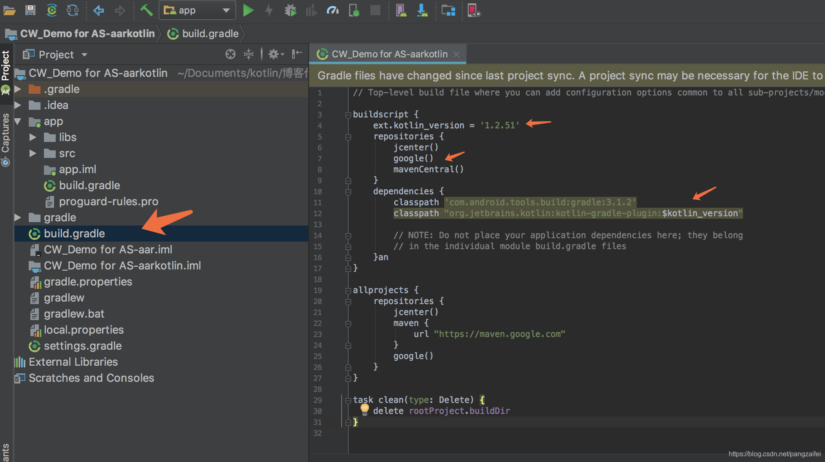
Task: Open Project Structure icon in toolbar
Action: 448,10
